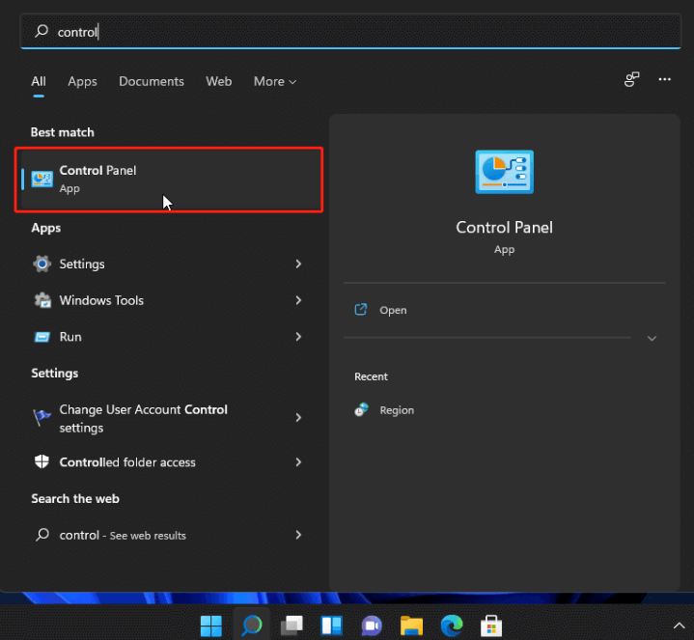
Task: Select Controlled folder access result
Action: [x=169, y=462]
